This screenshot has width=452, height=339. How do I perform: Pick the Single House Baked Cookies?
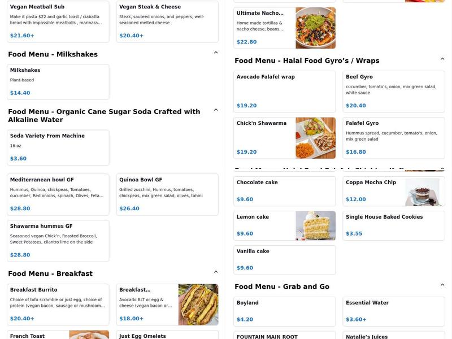[394, 224]
